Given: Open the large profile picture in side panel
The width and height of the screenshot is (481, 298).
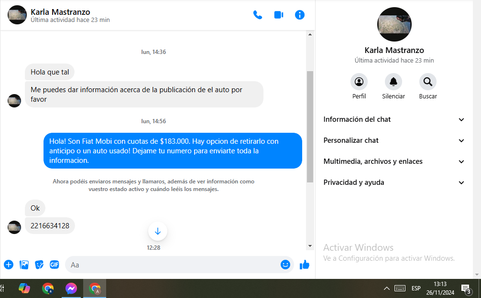Looking at the screenshot, I should tap(394, 24).
